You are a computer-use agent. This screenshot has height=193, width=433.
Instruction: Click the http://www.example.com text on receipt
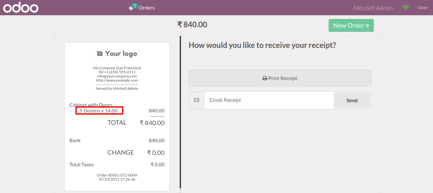coord(117,80)
